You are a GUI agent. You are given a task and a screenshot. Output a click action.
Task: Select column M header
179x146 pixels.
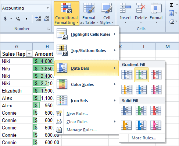tap(167, 46)
